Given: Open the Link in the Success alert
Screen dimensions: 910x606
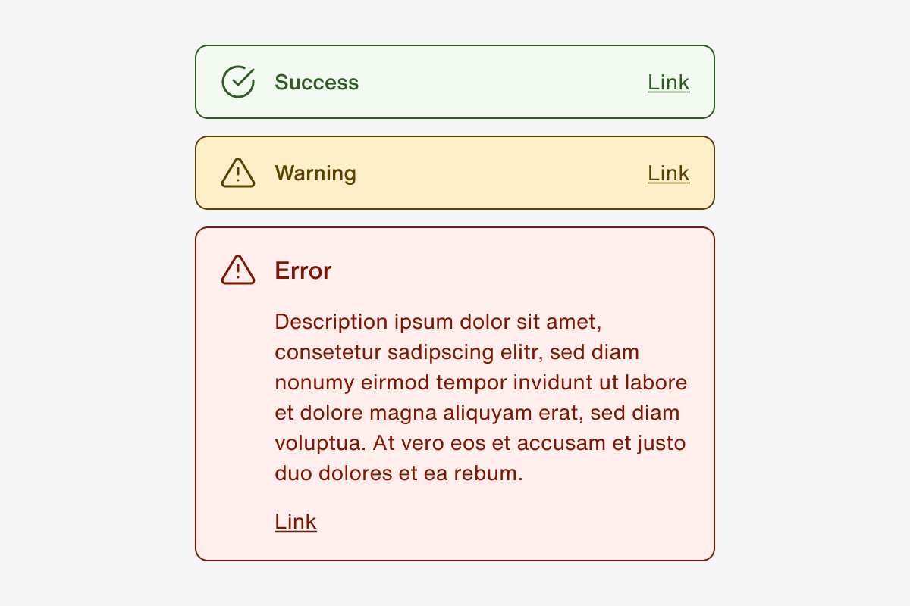Looking at the screenshot, I should click(x=668, y=82).
